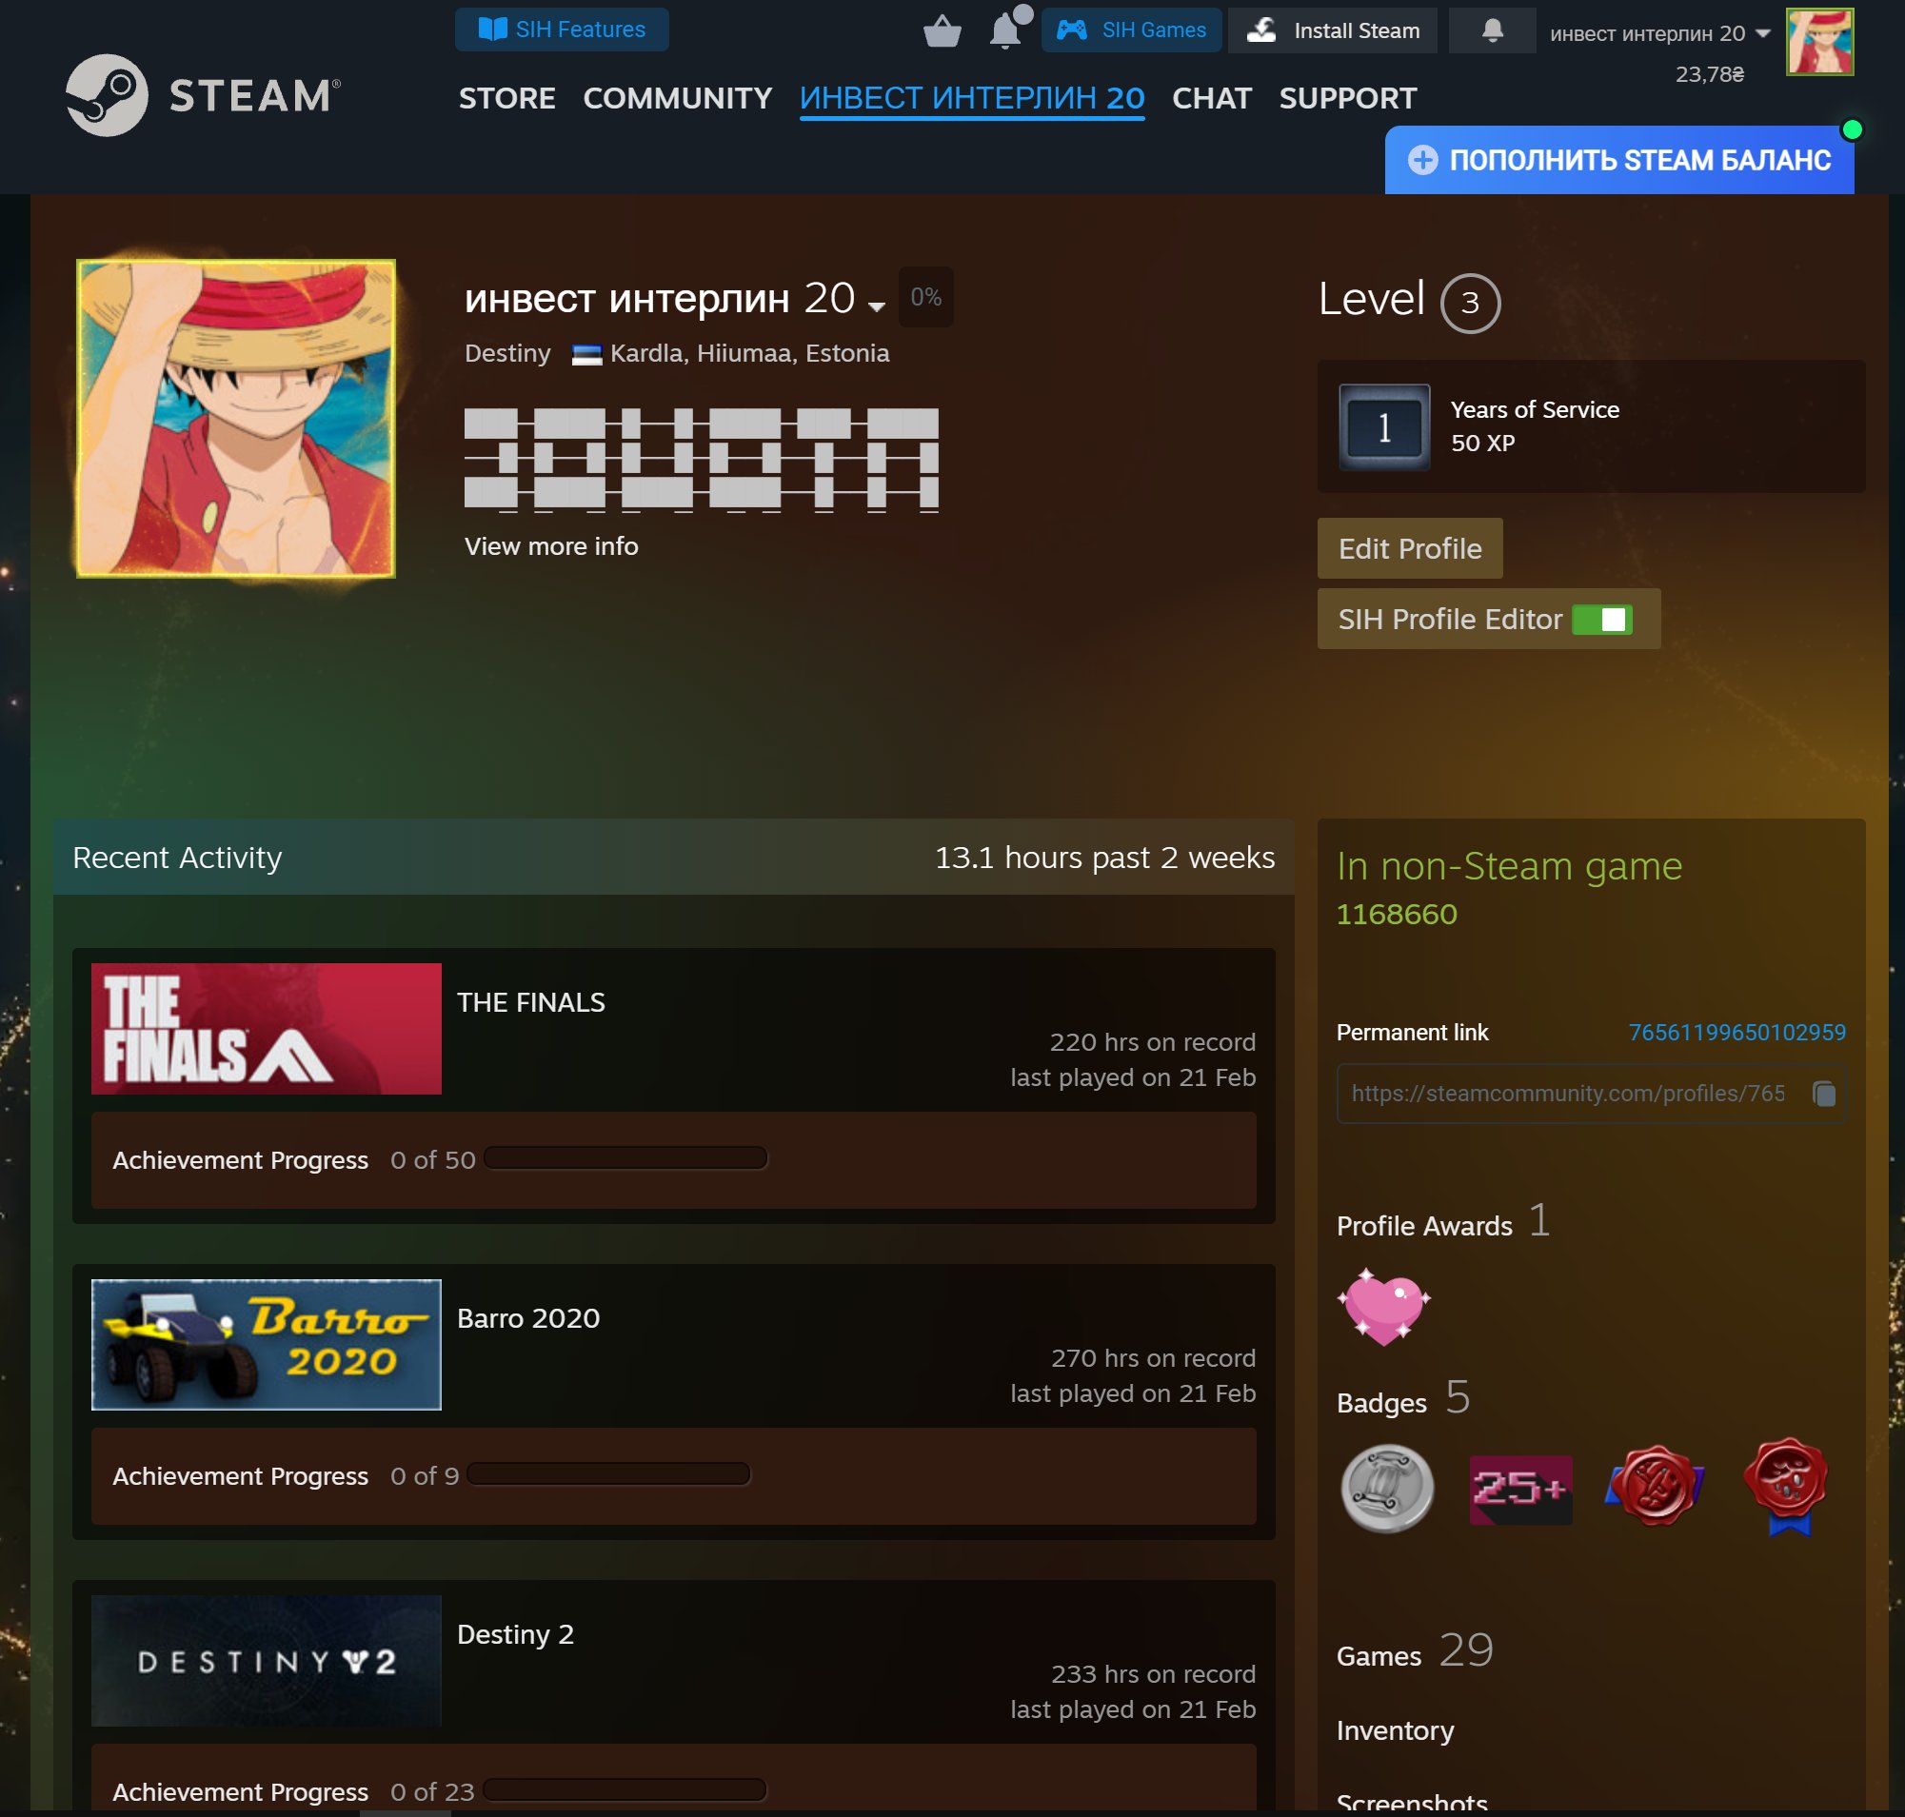Copy the permanent profile link
This screenshot has height=1817, width=1905.
(1824, 1094)
